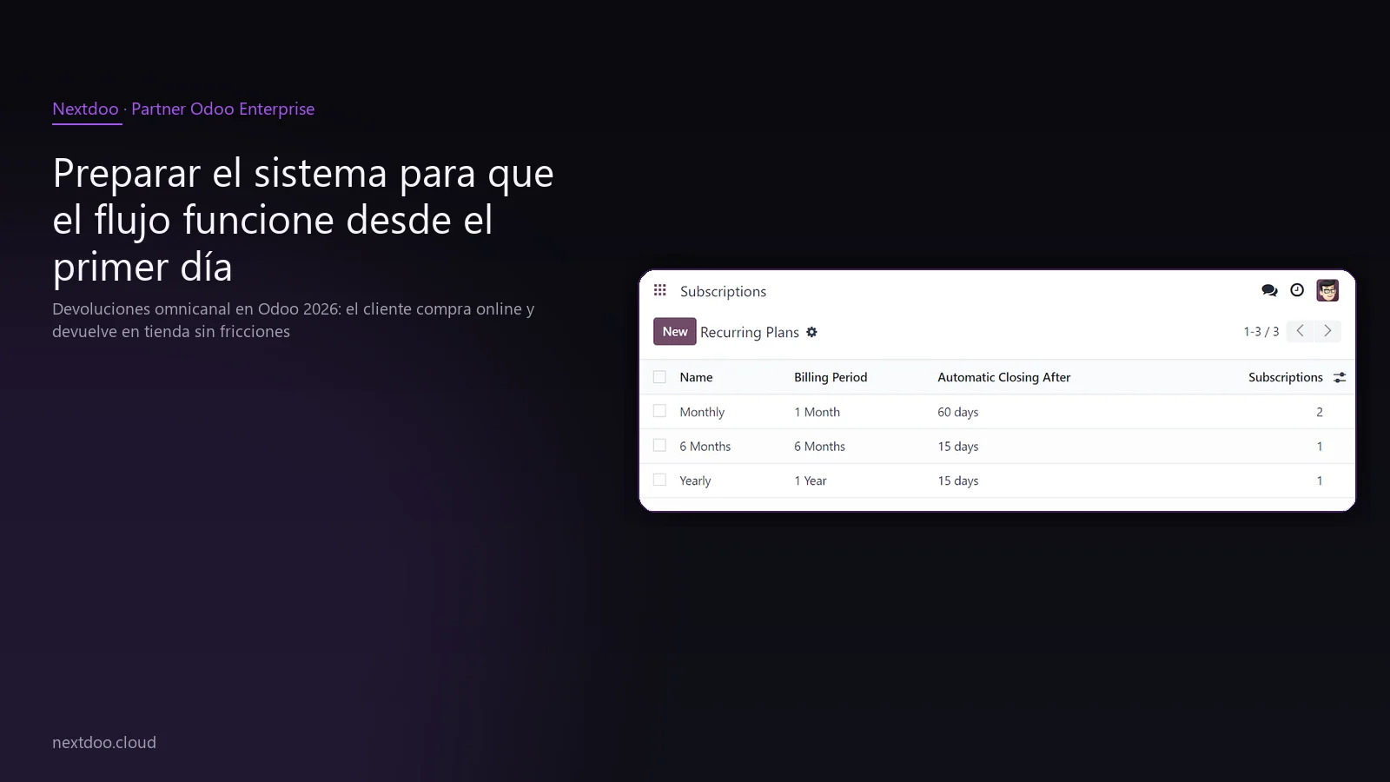Image resolution: width=1390 pixels, height=782 pixels.
Task: Open the user avatar menu
Action: pos(1327,290)
